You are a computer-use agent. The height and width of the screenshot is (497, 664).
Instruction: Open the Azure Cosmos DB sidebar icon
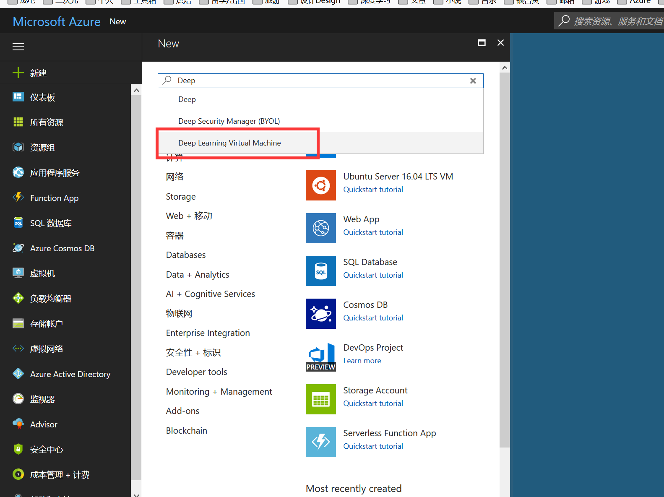tap(18, 248)
